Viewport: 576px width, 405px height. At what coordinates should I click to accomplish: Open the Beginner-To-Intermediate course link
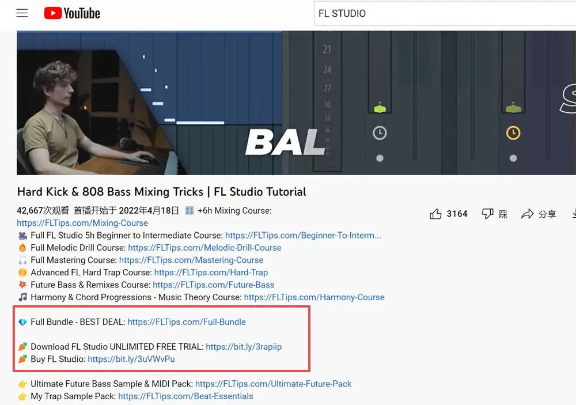(303, 235)
